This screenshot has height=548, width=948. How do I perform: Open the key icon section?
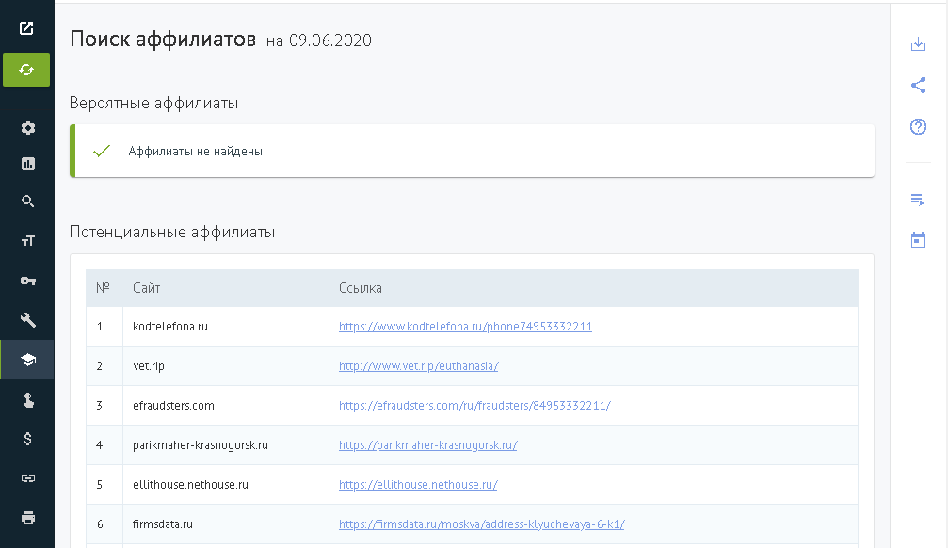pos(27,281)
